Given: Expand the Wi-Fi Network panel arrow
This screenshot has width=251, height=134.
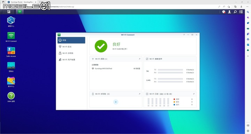Looking at the screenshot, I should pyautogui.click(x=139, y=59).
